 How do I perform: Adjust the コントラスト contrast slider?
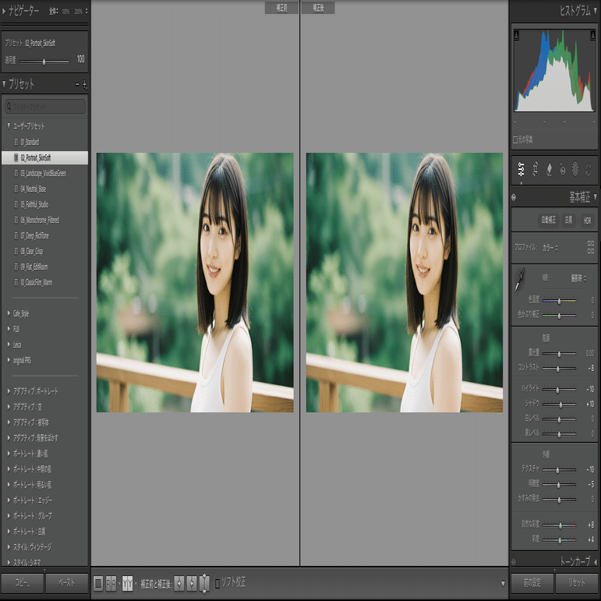pyautogui.click(x=559, y=369)
